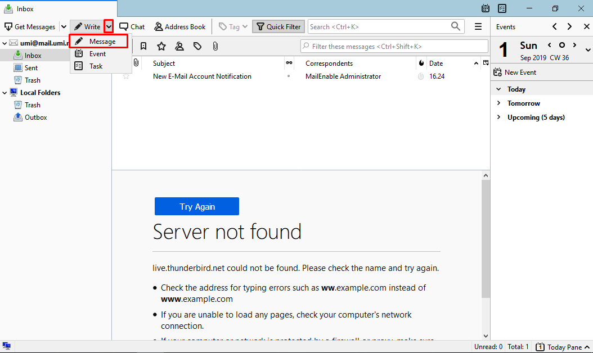Toggle the contact filter icon
The height and width of the screenshot is (353, 593).
click(x=179, y=46)
